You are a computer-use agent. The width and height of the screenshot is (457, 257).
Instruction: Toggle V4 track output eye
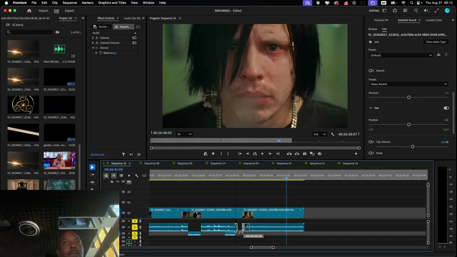(x=129, y=182)
